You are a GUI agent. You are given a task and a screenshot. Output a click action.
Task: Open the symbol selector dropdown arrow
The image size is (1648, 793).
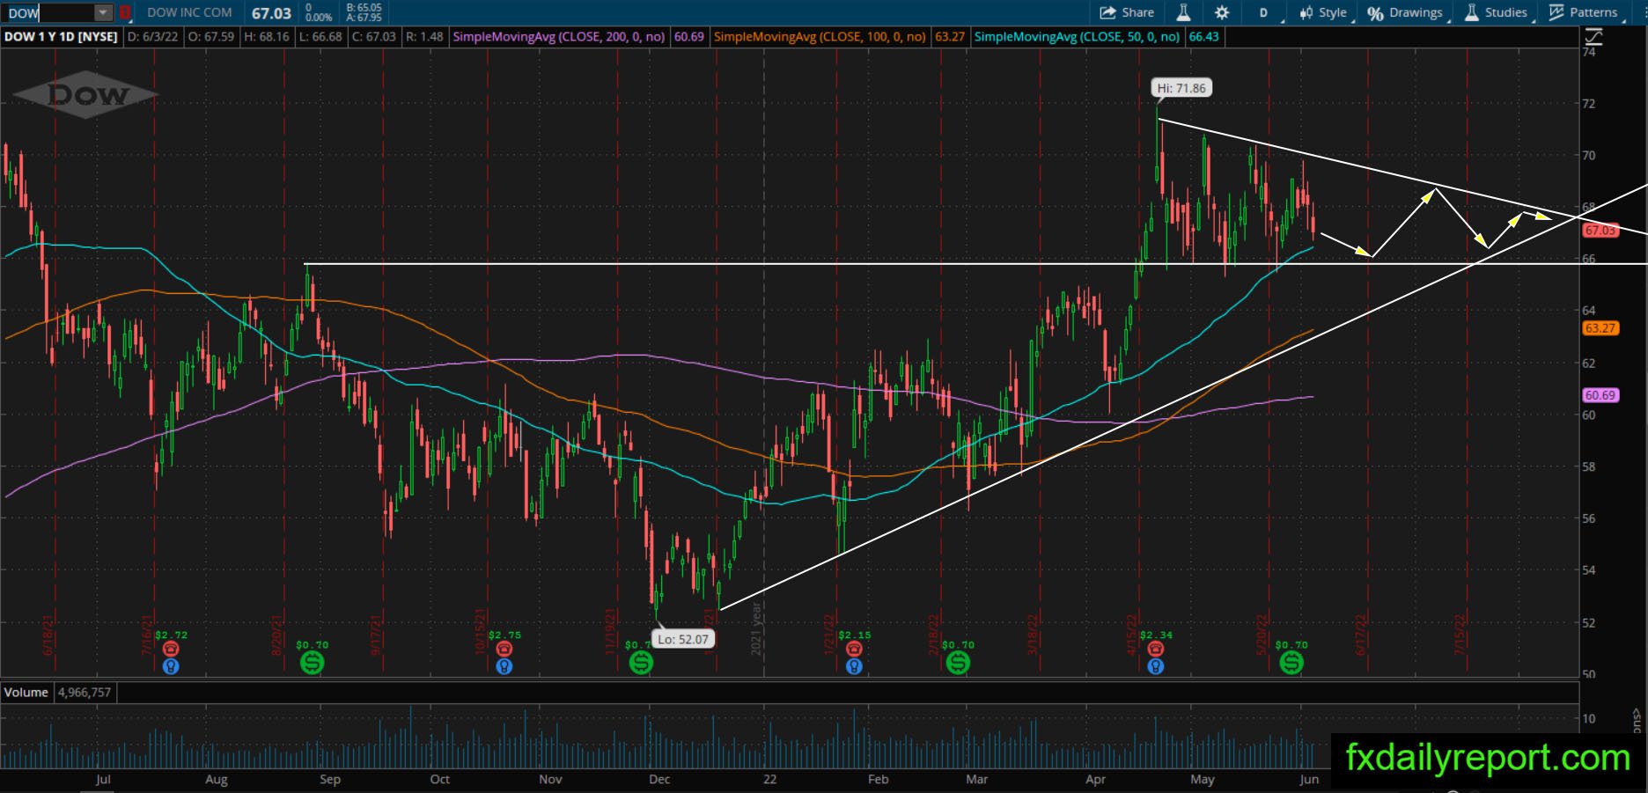click(103, 13)
